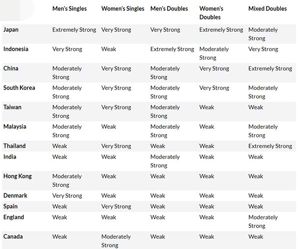Select the Japan row label
The width and height of the screenshot is (298, 249).
click(x=11, y=30)
